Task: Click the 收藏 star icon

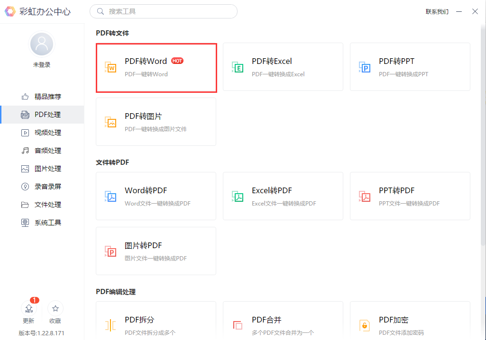Action: click(55, 308)
